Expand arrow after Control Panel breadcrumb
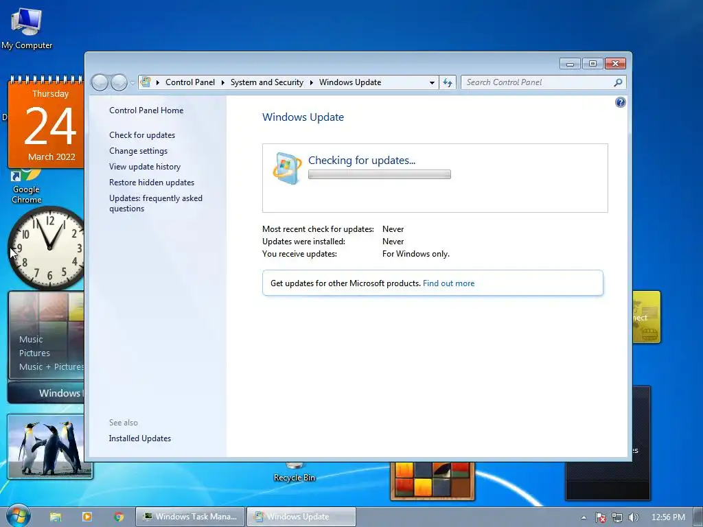Screen dimensions: 703x527 223,82
